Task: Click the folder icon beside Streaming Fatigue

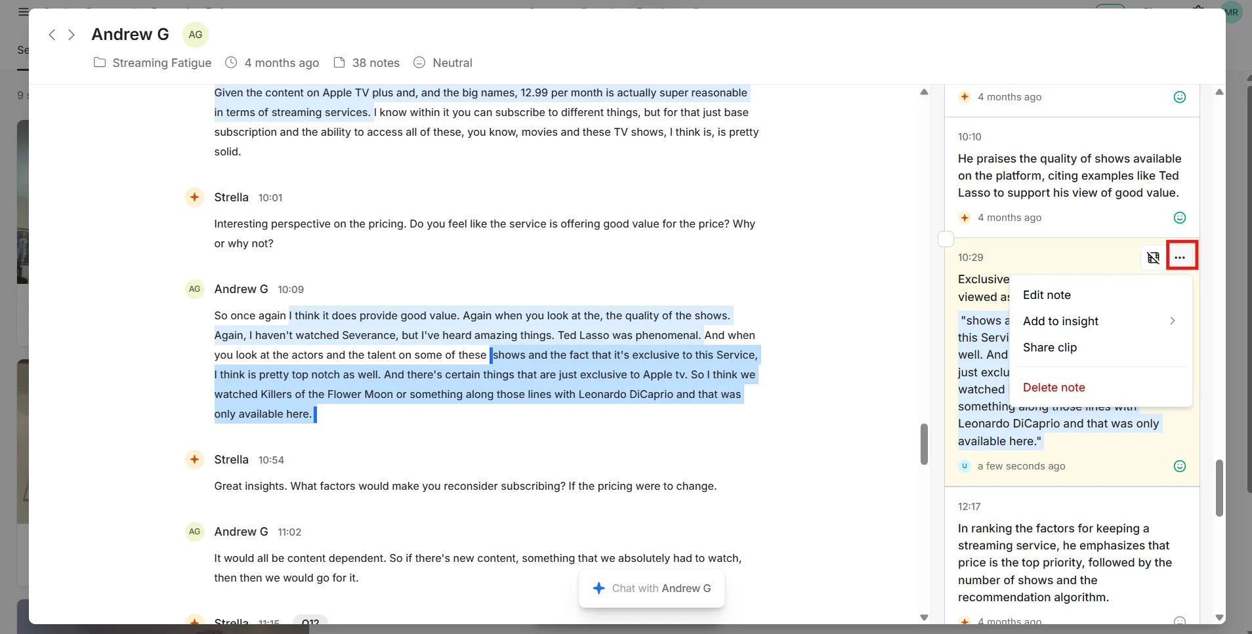Action: [100, 63]
